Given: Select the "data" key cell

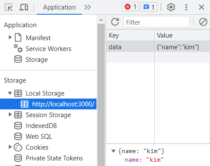Looking at the screenshot, I should point(130,46).
